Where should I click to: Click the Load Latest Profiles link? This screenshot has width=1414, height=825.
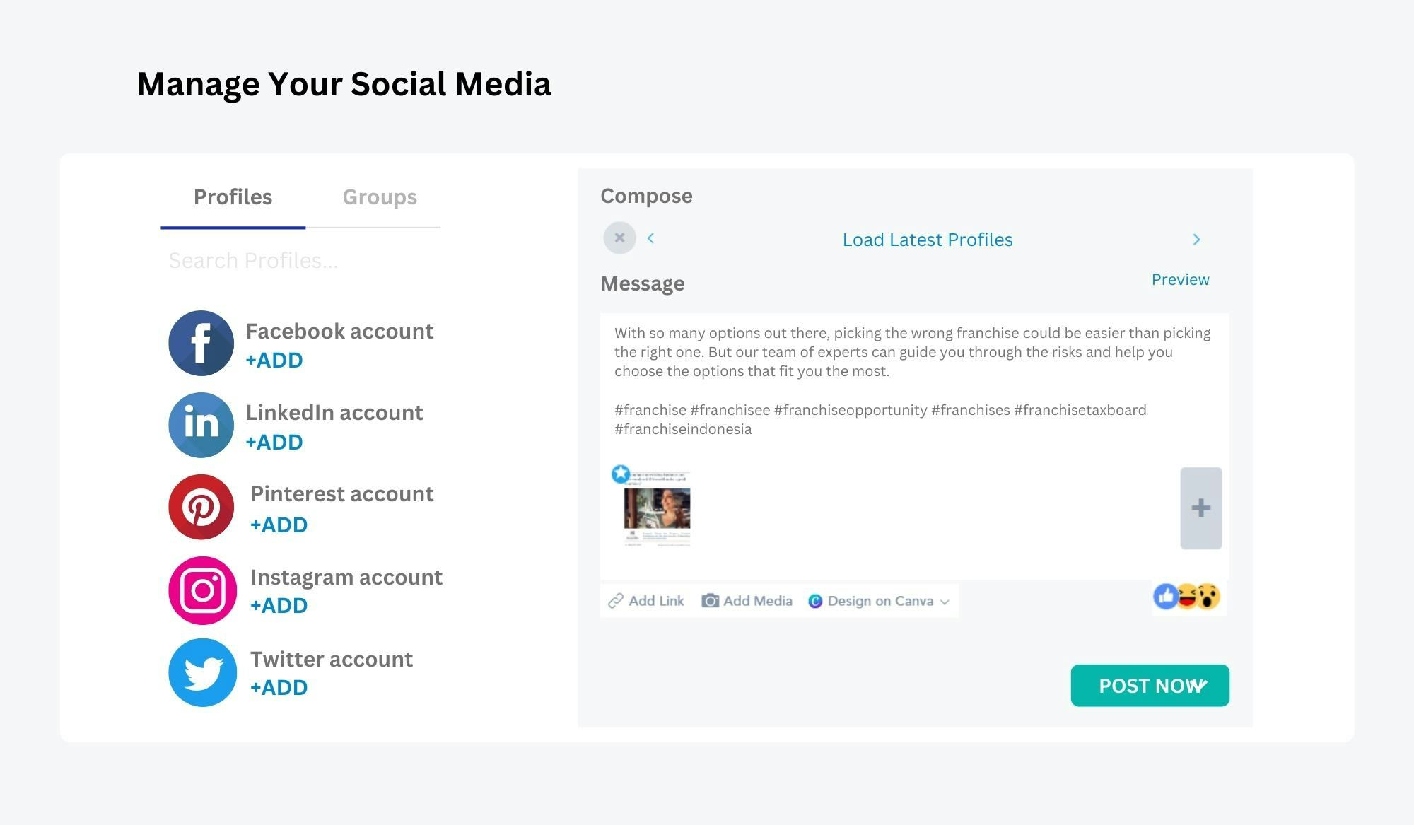926,239
